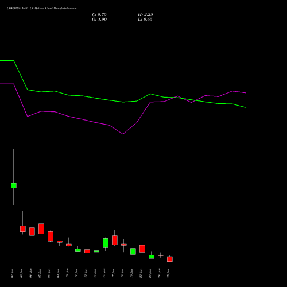Click the '11 Jun' date label

pyautogui.click(x=77, y=273)
